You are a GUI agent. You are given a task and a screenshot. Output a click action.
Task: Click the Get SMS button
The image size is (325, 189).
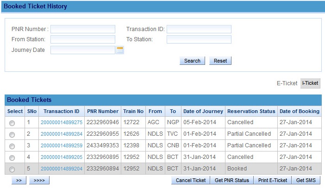(x=306, y=180)
